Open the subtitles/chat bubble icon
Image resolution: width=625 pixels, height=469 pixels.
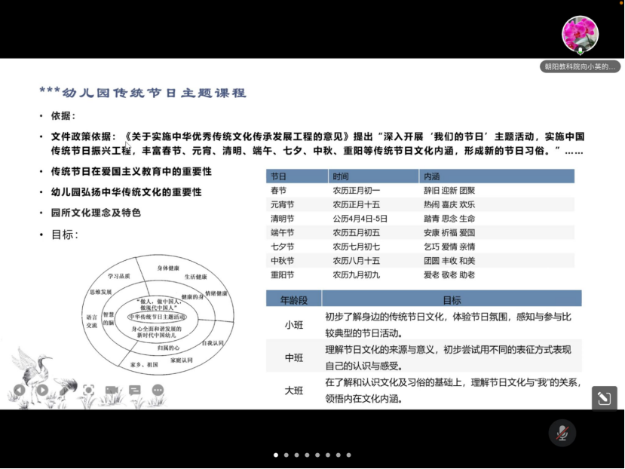pos(135,390)
